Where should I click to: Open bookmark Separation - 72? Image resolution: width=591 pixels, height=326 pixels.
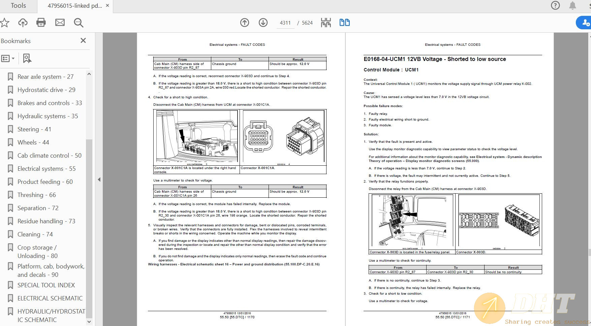pyautogui.click(x=38, y=208)
